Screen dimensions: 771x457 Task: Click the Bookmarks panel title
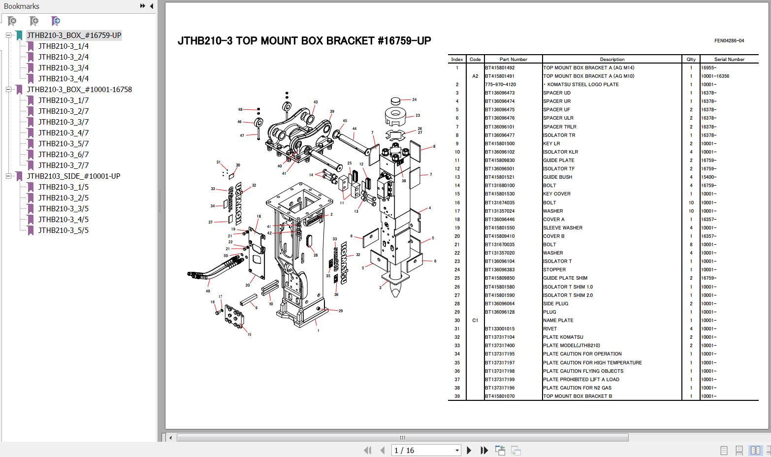pyautogui.click(x=21, y=6)
